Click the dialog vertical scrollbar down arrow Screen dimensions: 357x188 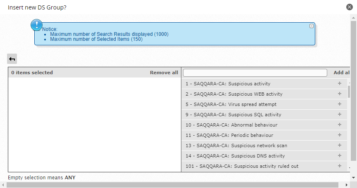tap(353, 178)
